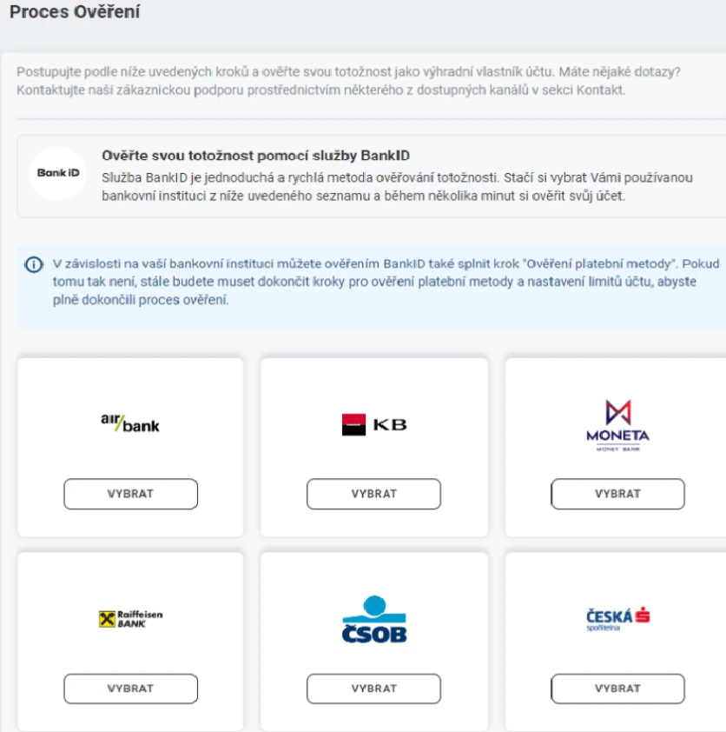Select Česká spořitelna's VYBRAT button
The image size is (726, 732).
pos(617,689)
